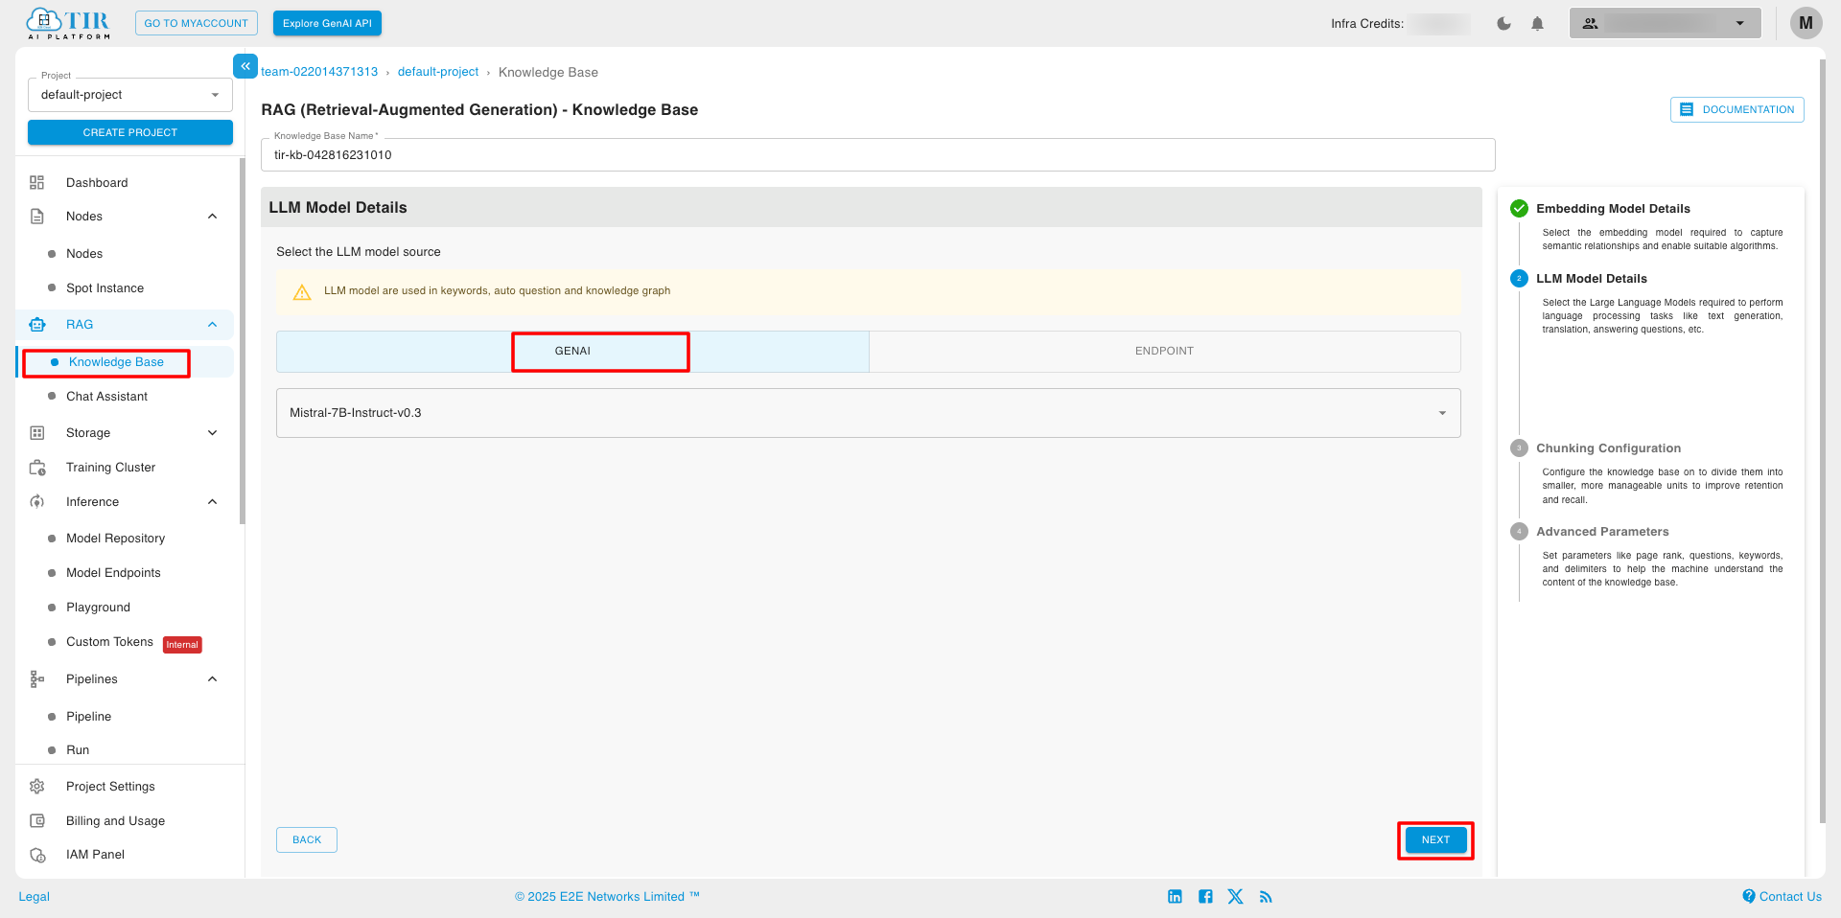Viewport: 1841px width, 918px height.
Task: Click the BACK button
Action: 307,840
